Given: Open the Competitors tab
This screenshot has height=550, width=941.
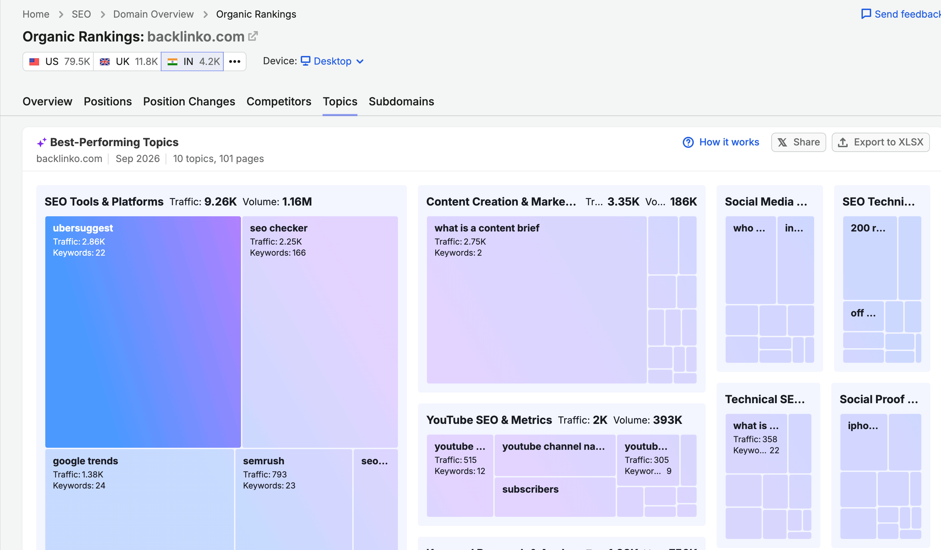Looking at the screenshot, I should [x=279, y=102].
